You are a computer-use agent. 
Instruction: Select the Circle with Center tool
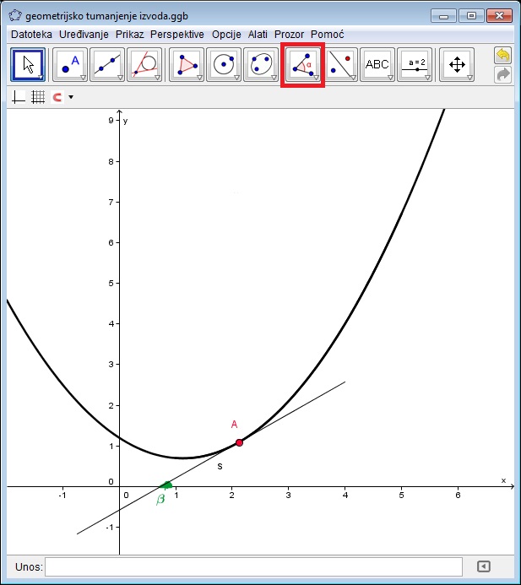(224, 64)
